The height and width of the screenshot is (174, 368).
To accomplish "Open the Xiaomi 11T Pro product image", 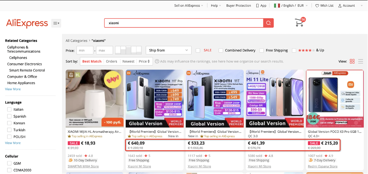I will (155, 98).
